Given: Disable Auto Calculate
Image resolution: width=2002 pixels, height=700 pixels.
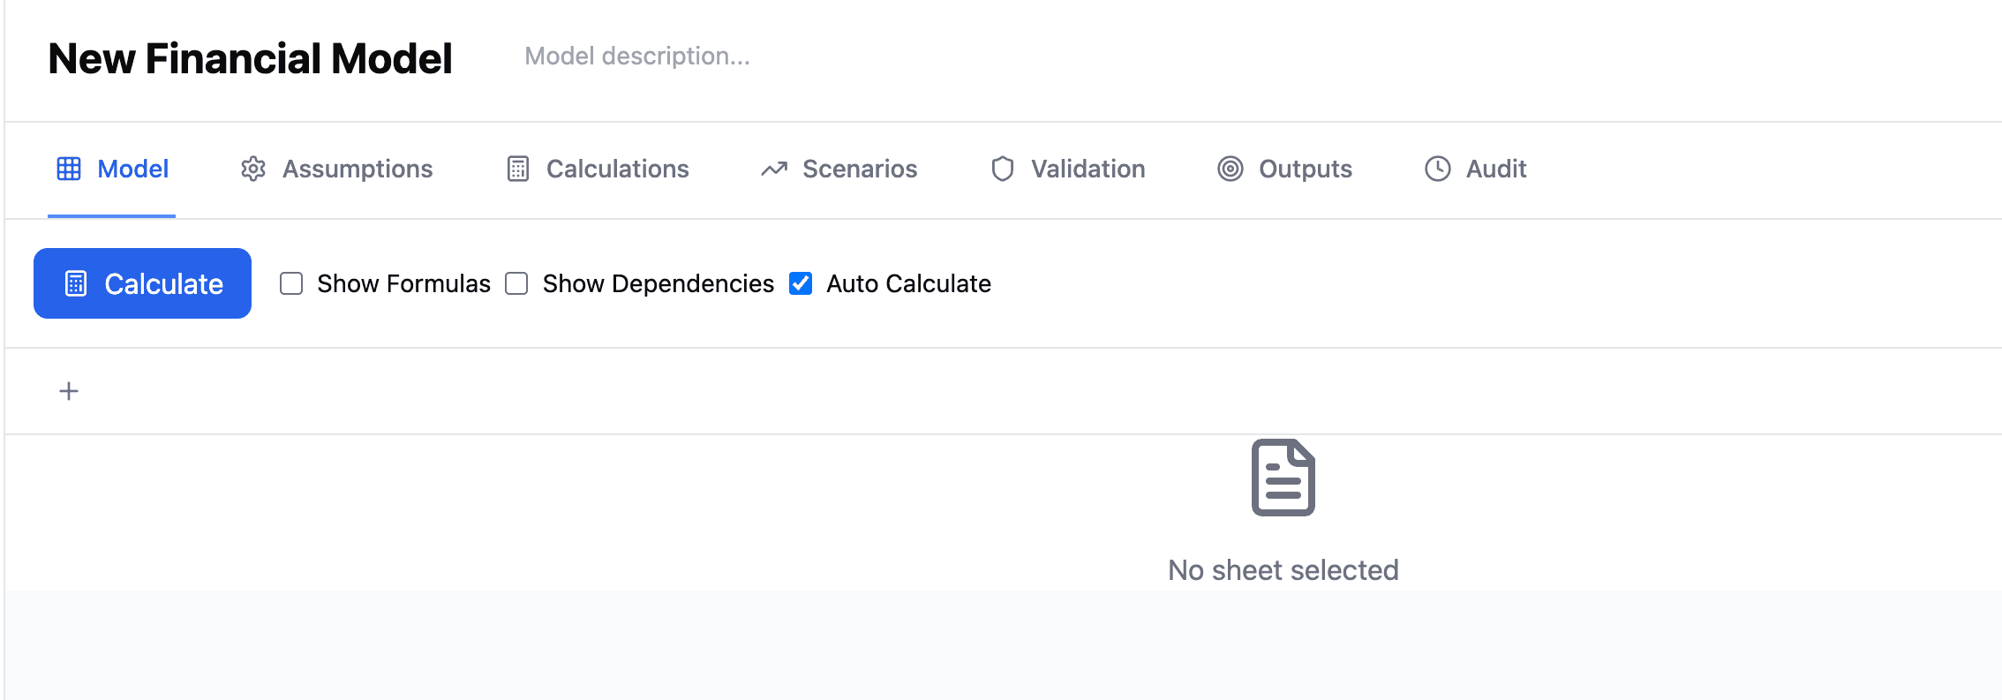Looking at the screenshot, I should (x=800, y=283).
